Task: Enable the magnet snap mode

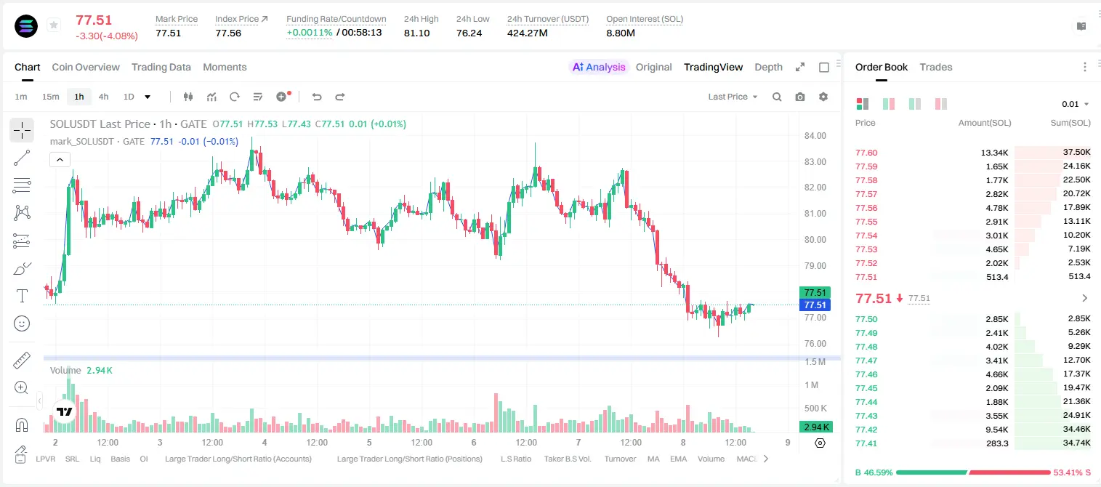Action: 22,425
